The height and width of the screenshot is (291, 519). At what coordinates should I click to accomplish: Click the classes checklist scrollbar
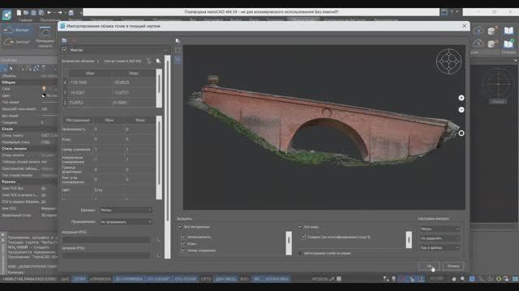(x=409, y=239)
